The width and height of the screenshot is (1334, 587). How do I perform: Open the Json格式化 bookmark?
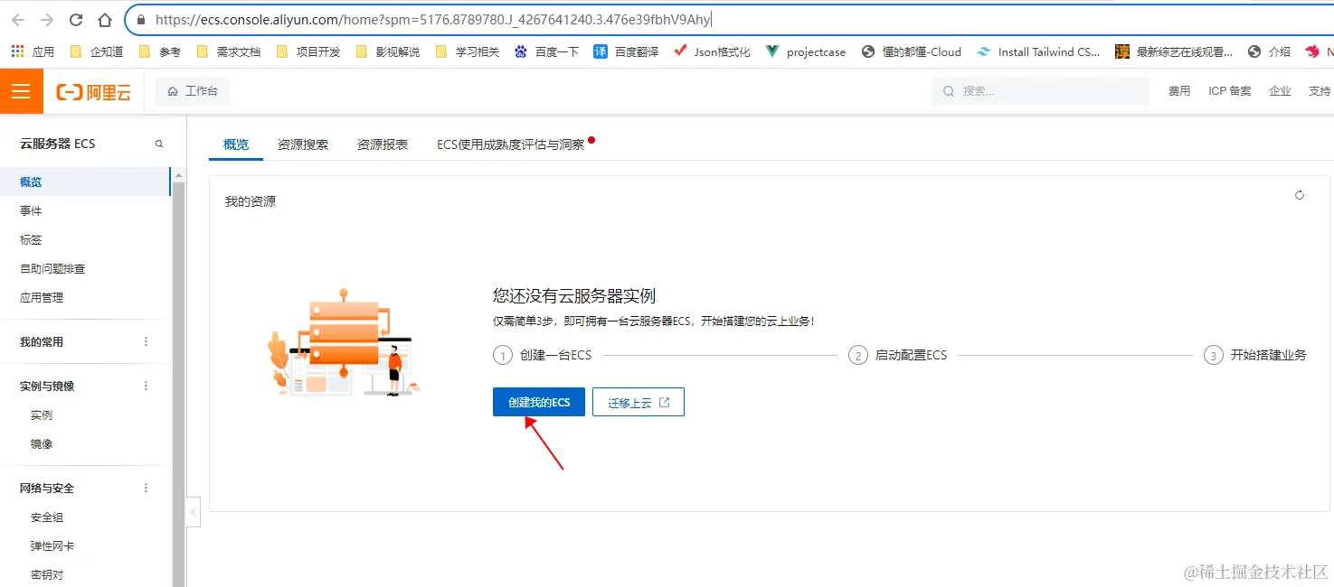pos(713,51)
